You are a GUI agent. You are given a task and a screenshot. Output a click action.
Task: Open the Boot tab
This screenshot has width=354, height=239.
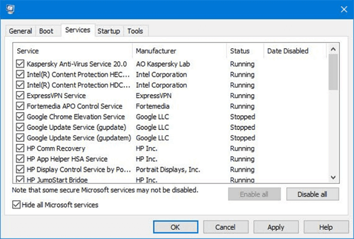coord(46,31)
